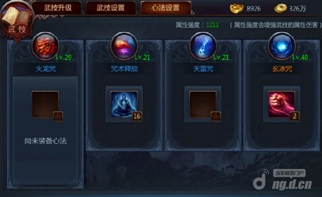Click level 16 badge on meditation icon
Screen dimensions: 322x197
137,116
